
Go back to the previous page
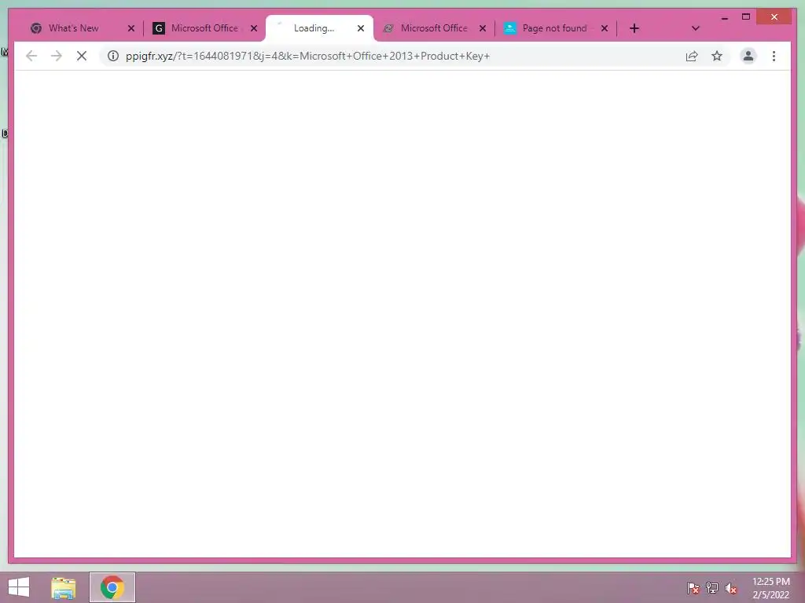click(31, 56)
